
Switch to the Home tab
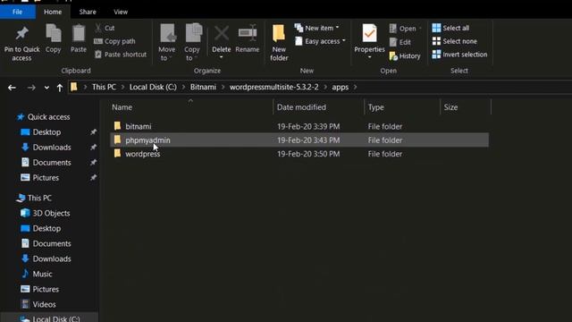click(53, 12)
